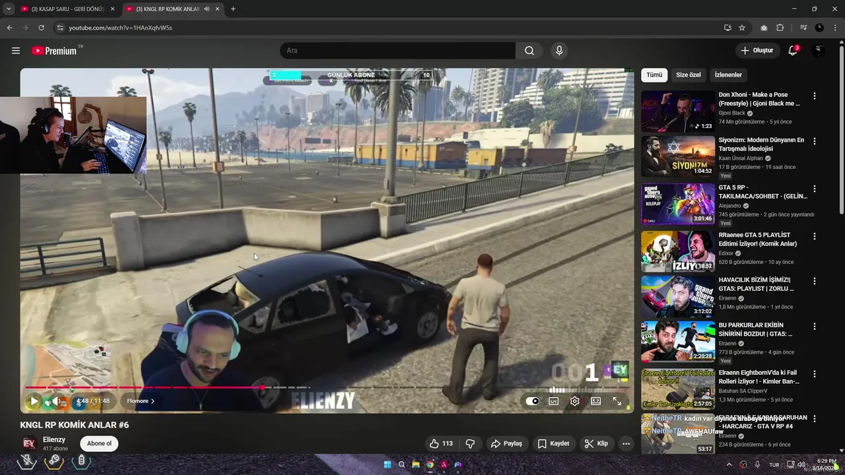Open options for HAVACILIK BİZİM İŞİMİZ video

(x=814, y=281)
